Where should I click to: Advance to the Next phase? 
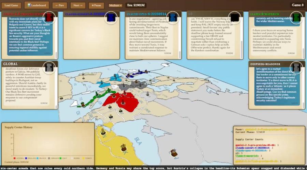(78, 5)
